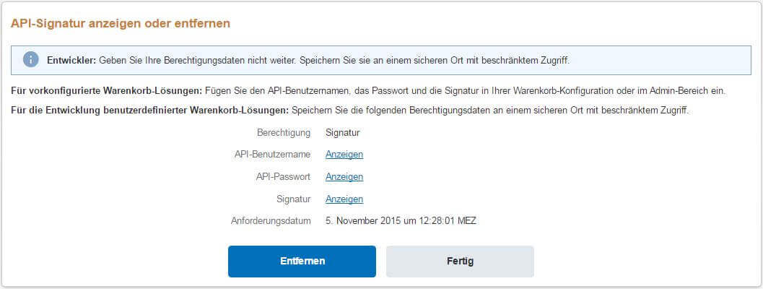Click the bold word Entwickler in banner

[x=72, y=61]
